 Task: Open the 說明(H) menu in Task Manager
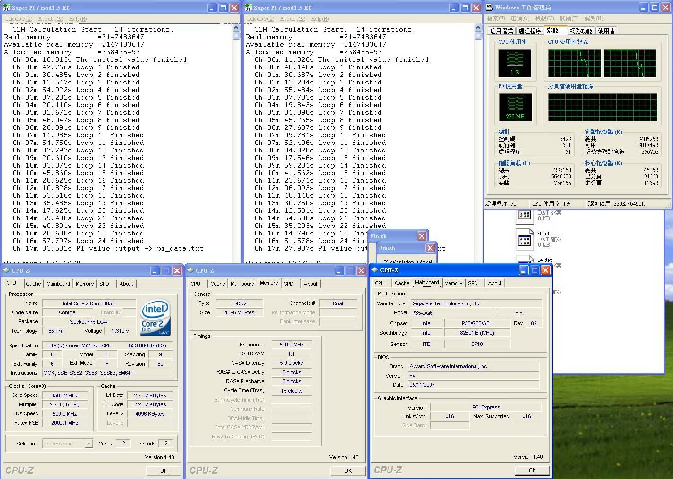(x=594, y=18)
